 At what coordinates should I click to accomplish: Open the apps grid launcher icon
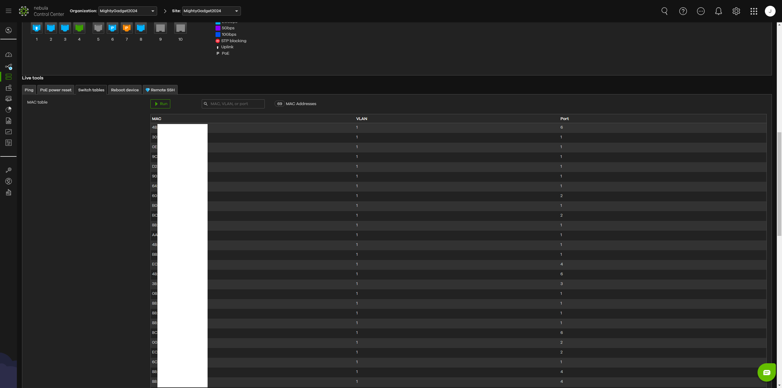pyautogui.click(x=754, y=11)
